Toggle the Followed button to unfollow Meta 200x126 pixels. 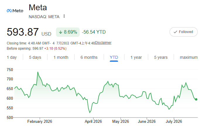tap(183, 32)
